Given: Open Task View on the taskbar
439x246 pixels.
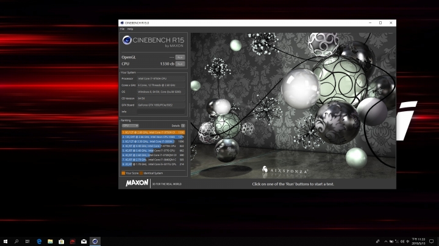Looking at the screenshot, I should tap(27, 241).
